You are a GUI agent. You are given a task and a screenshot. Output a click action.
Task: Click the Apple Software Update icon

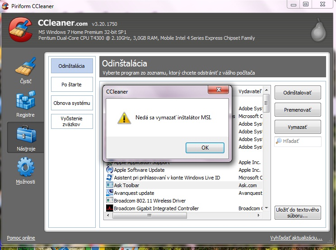click(109, 170)
